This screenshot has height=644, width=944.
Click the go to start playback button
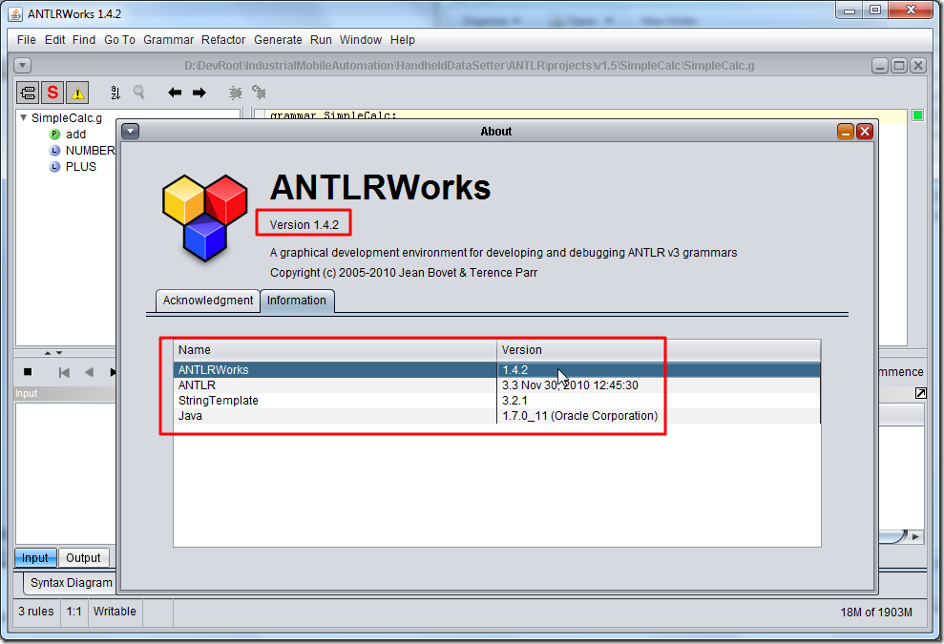[x=64, y=372]
